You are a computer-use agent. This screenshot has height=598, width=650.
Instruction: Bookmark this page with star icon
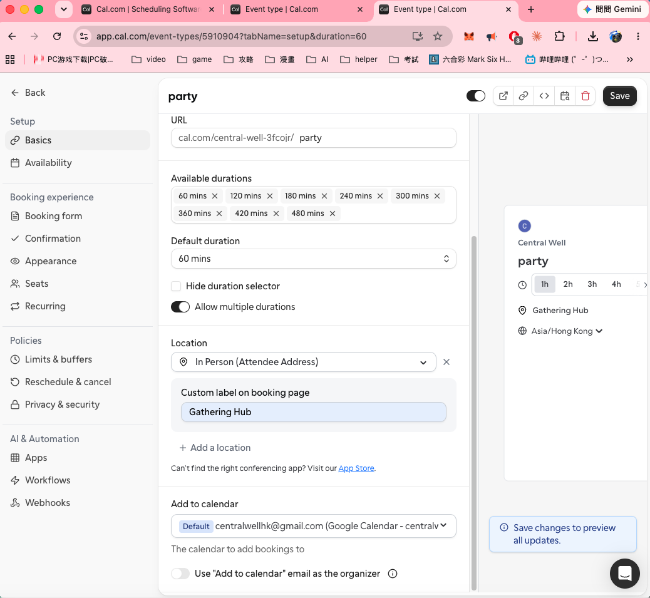[x=438, y=36]
